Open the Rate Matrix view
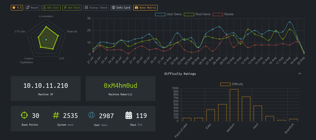This screenshot has width=316, height=140. tap(145, 8)
